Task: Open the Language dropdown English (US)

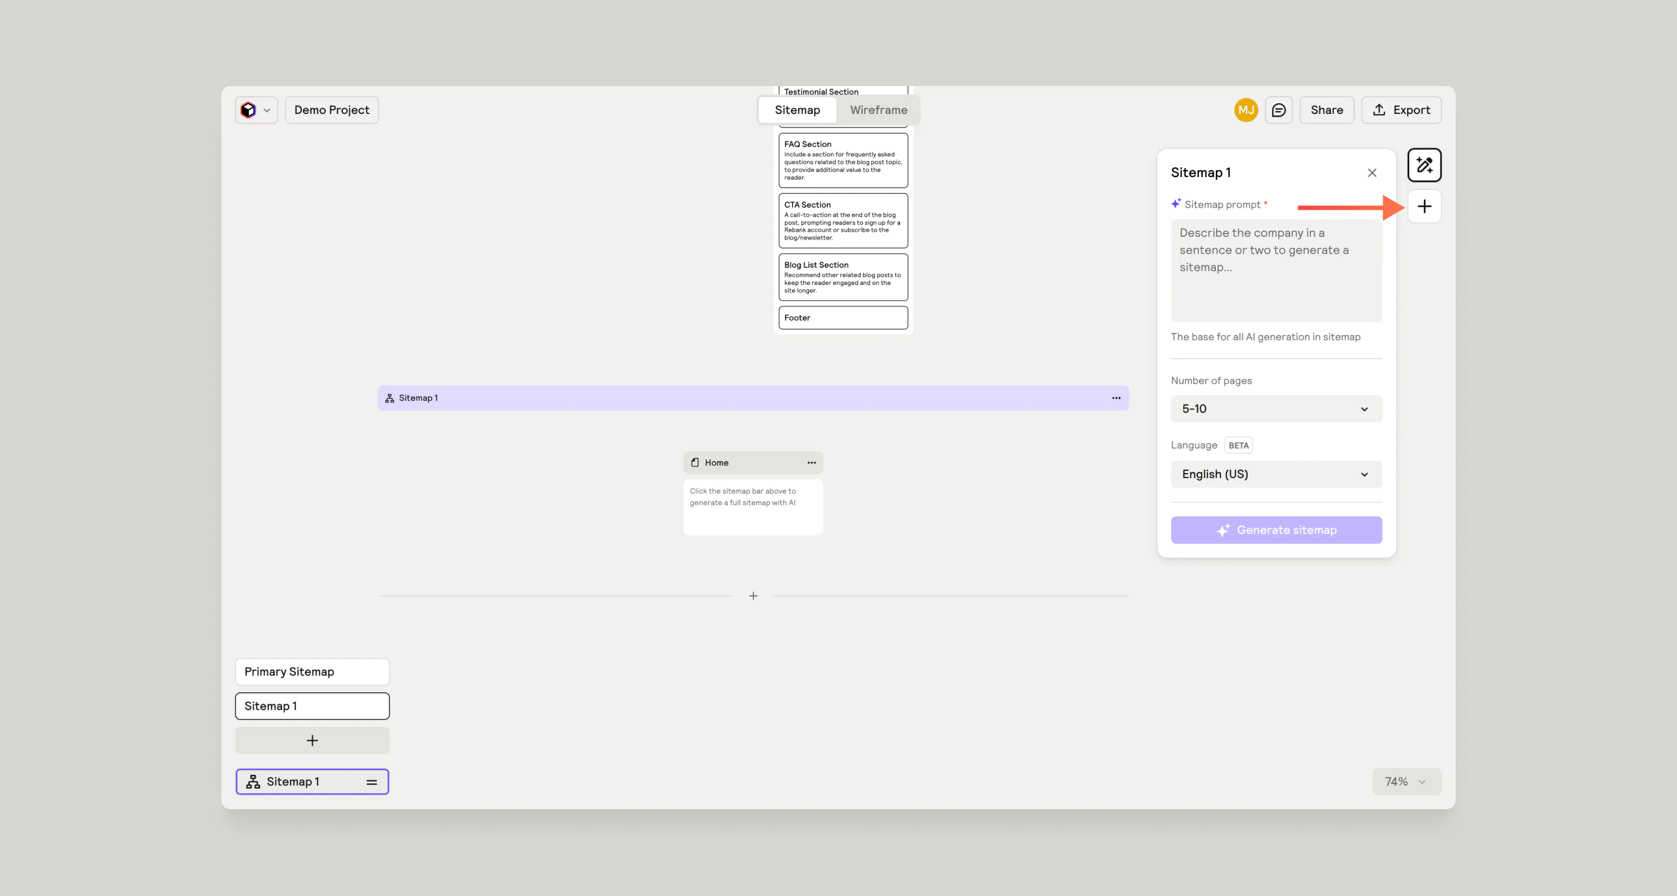Action: (x=1276, y=474)
